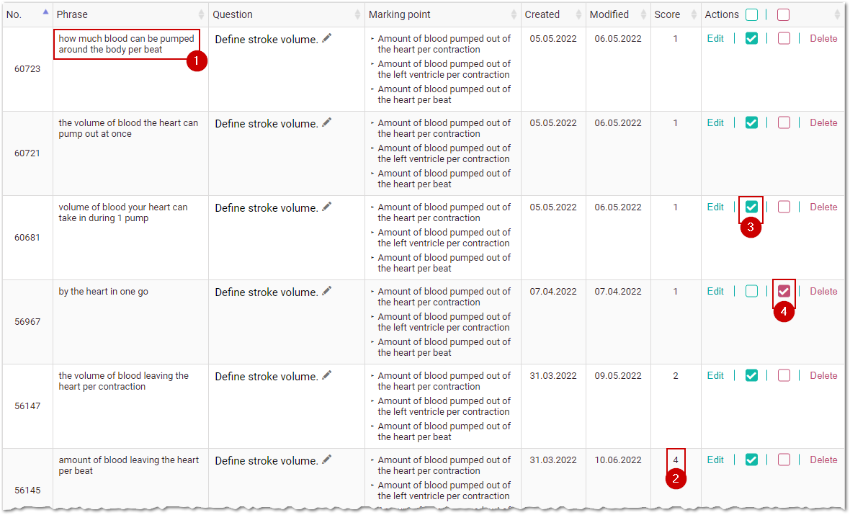This screenshot has width=850, height=515.
Task: Uncheck green checkbox in row 60723
Action: pos(751,39)
